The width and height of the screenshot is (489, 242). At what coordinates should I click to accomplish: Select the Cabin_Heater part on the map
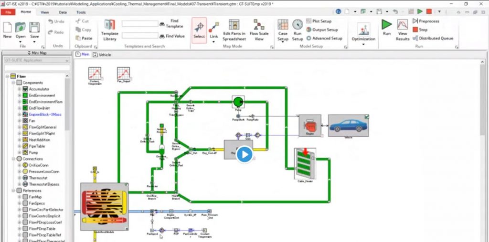[x=305, y=163]
